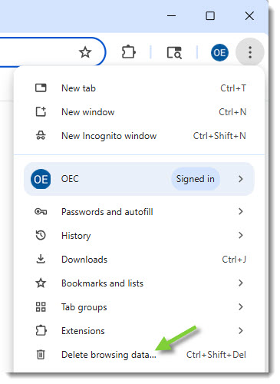Minimize the Chrome window
The height and width of the screenshot is (384, 280).
pyautogui.click(x=171, y=16)
